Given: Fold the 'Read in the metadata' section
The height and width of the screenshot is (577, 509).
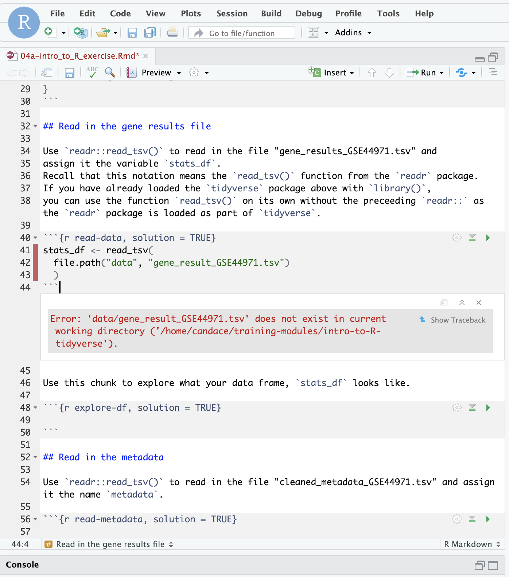Looking at the screenshot, I should click(x=35, y=457).
